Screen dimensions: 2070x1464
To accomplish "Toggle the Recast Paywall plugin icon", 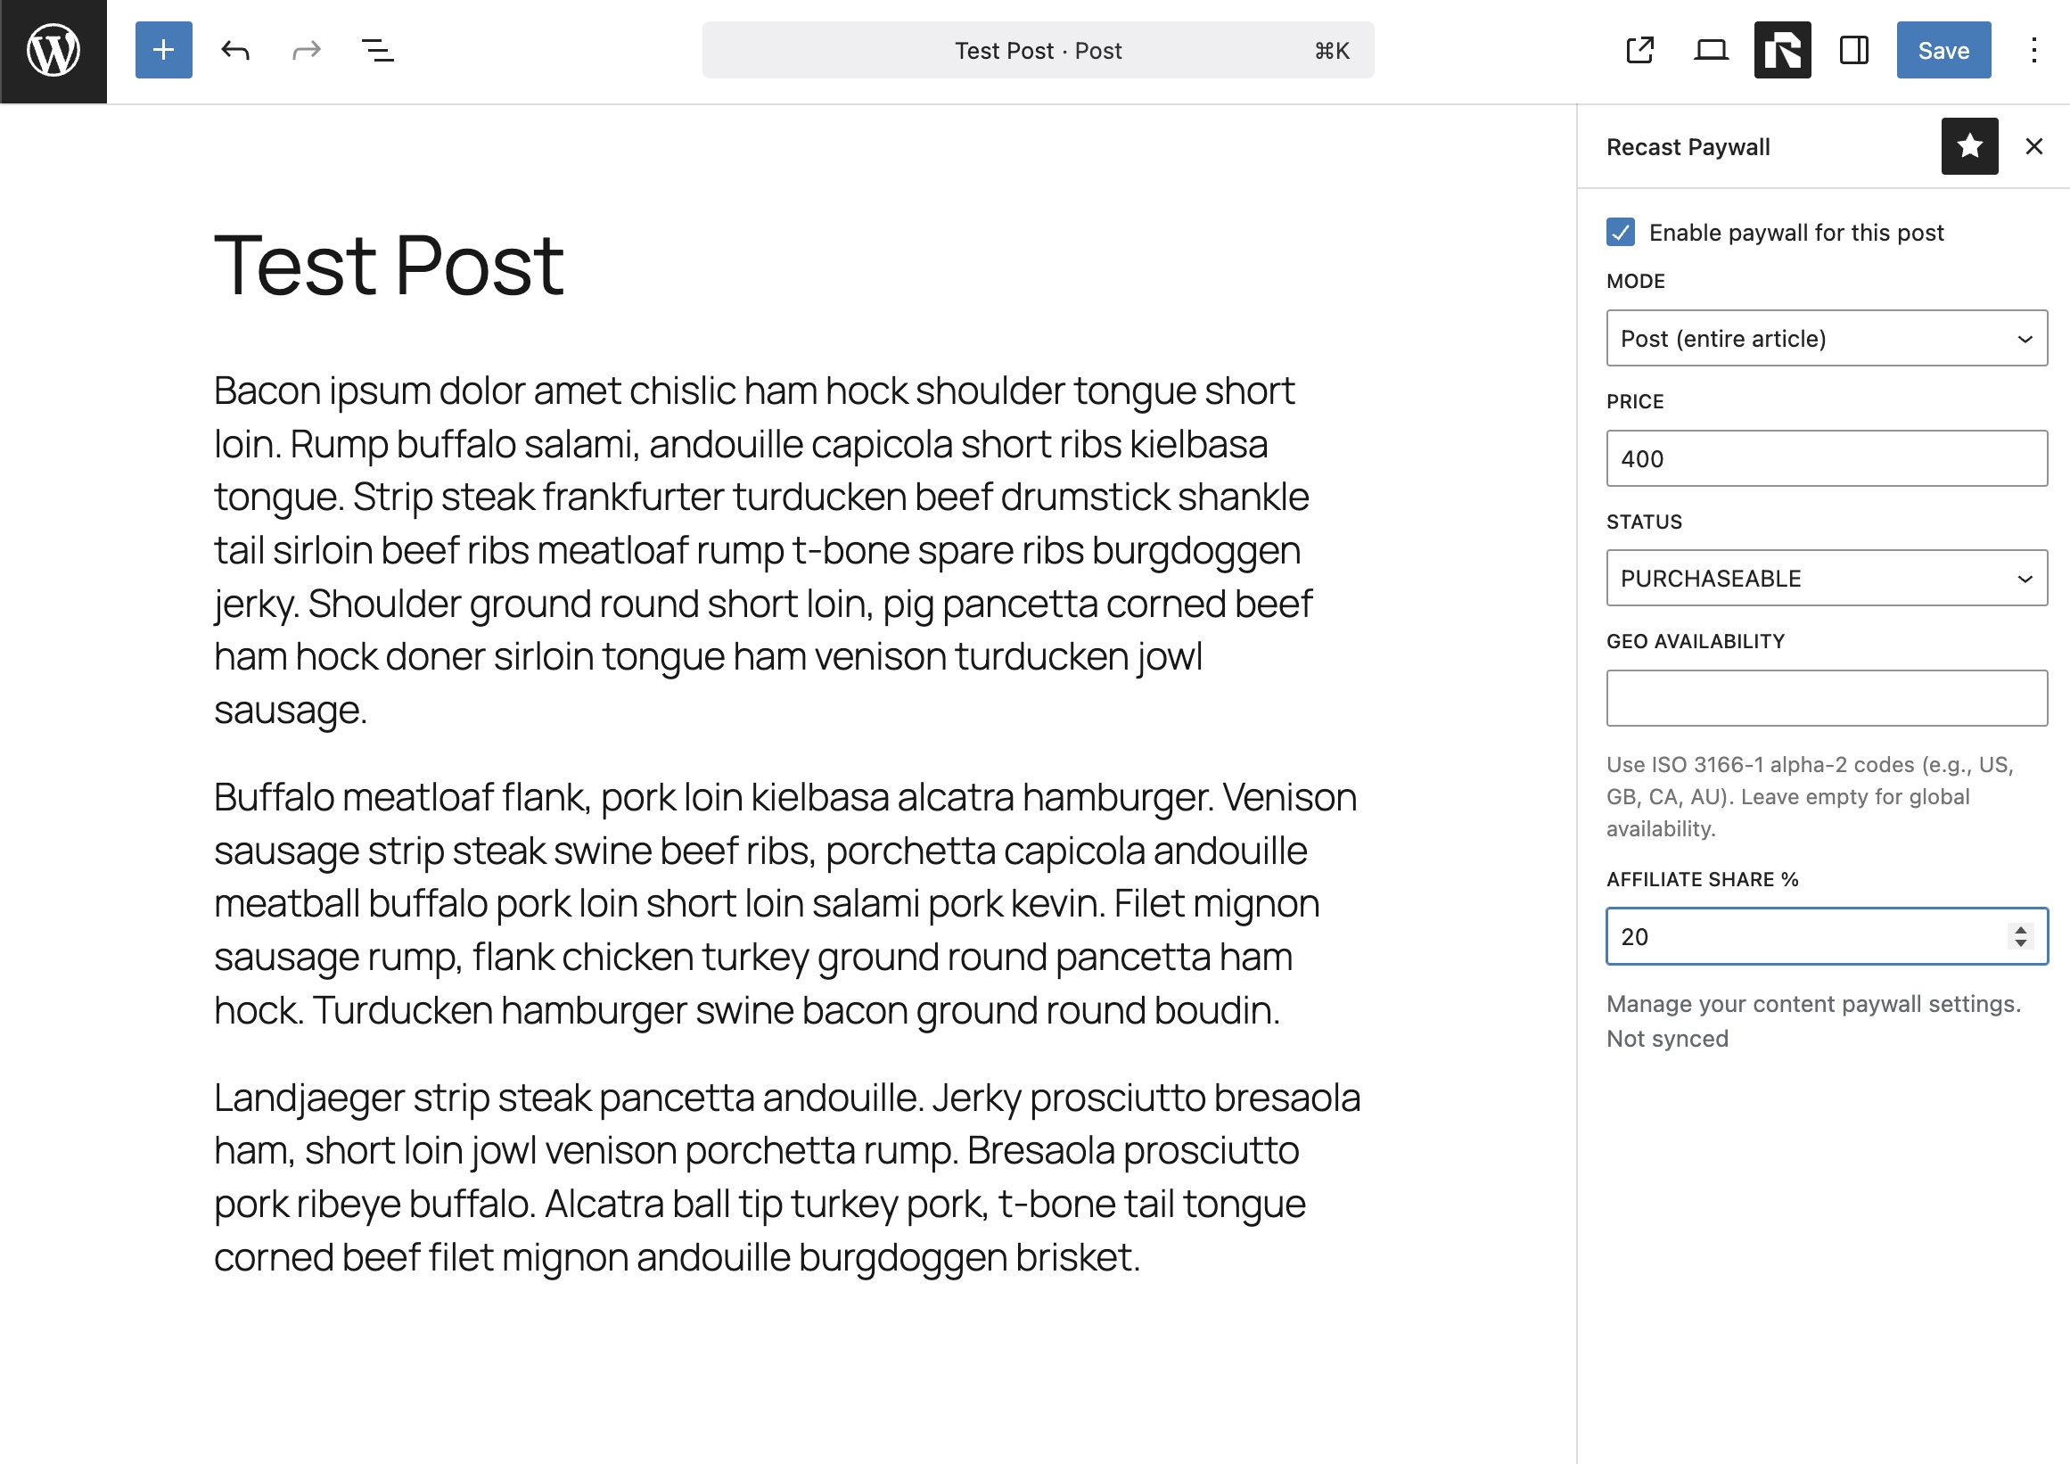I will 1781,51.
